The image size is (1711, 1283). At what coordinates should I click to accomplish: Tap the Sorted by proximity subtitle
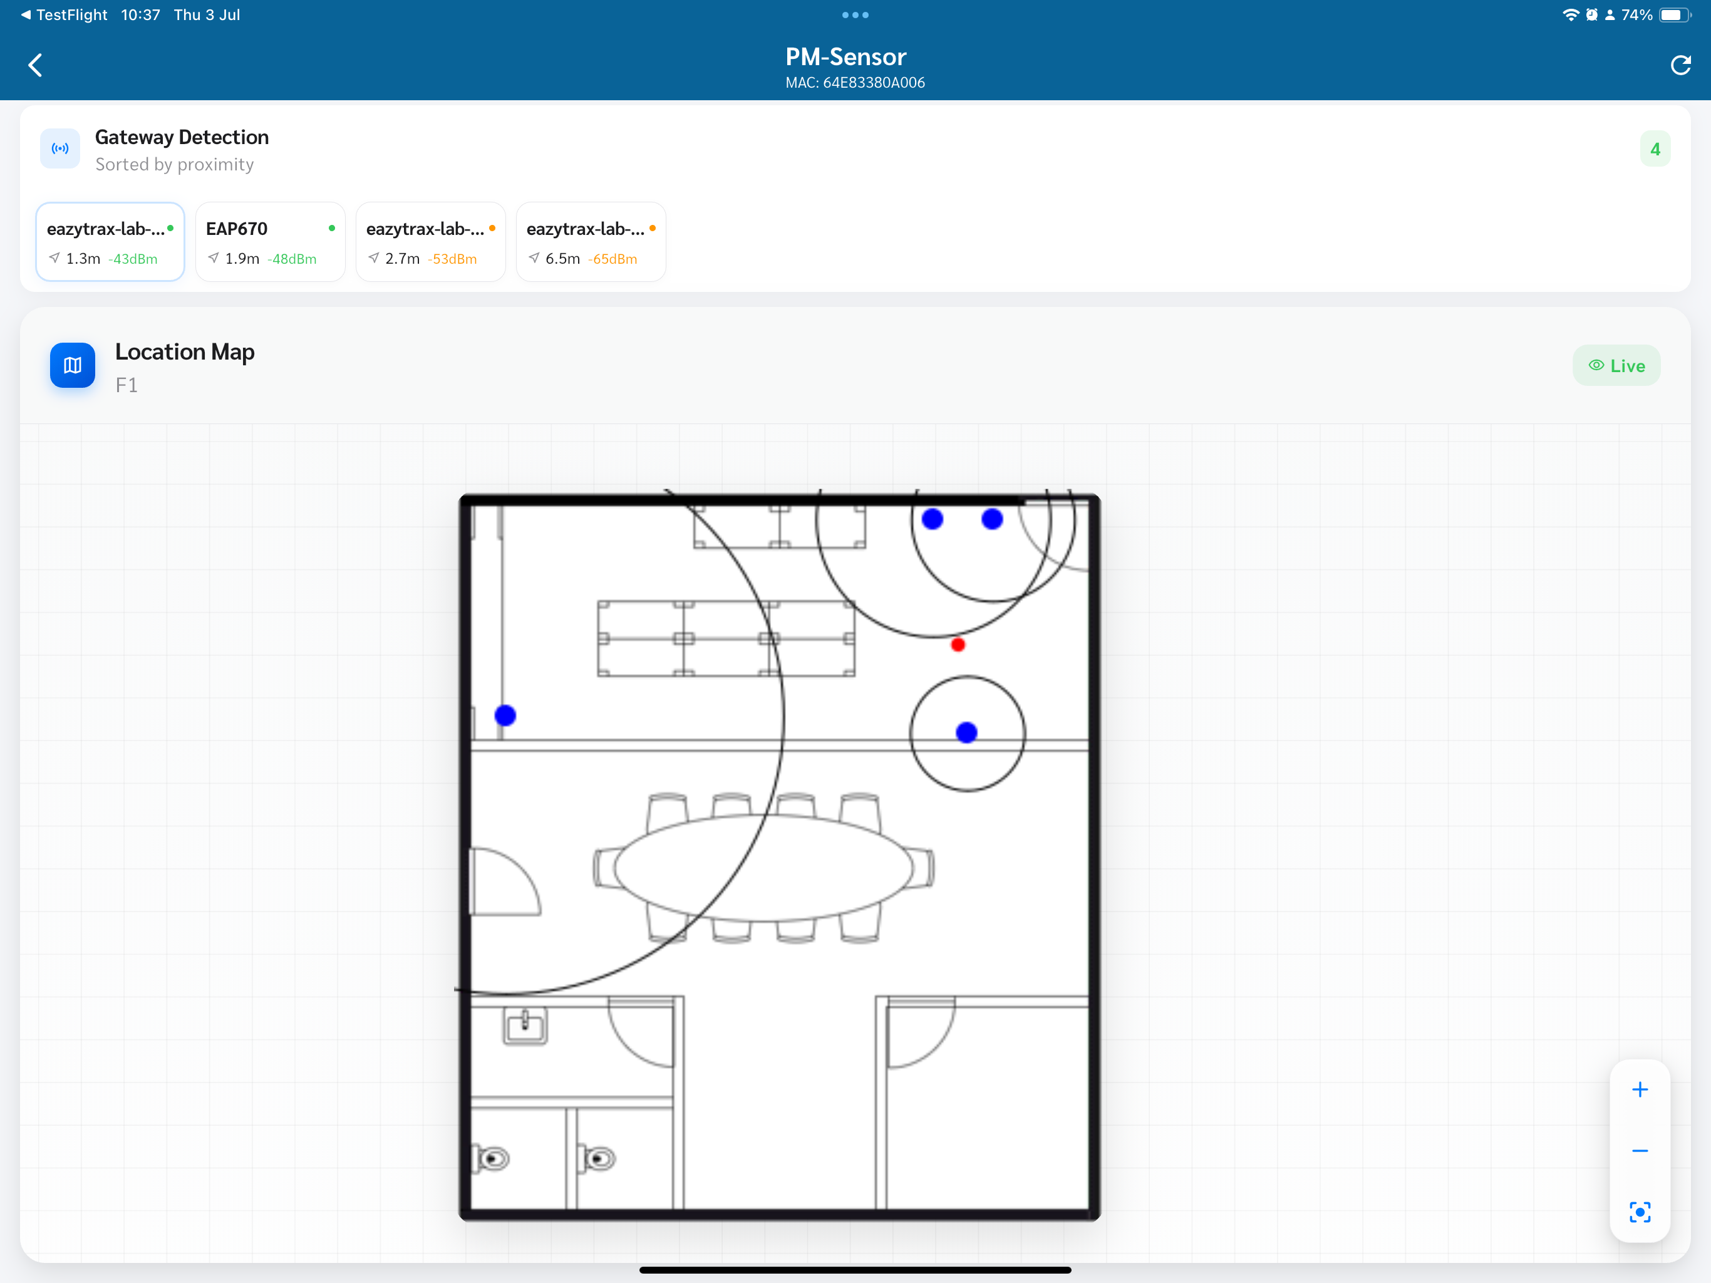coord(174,164)
